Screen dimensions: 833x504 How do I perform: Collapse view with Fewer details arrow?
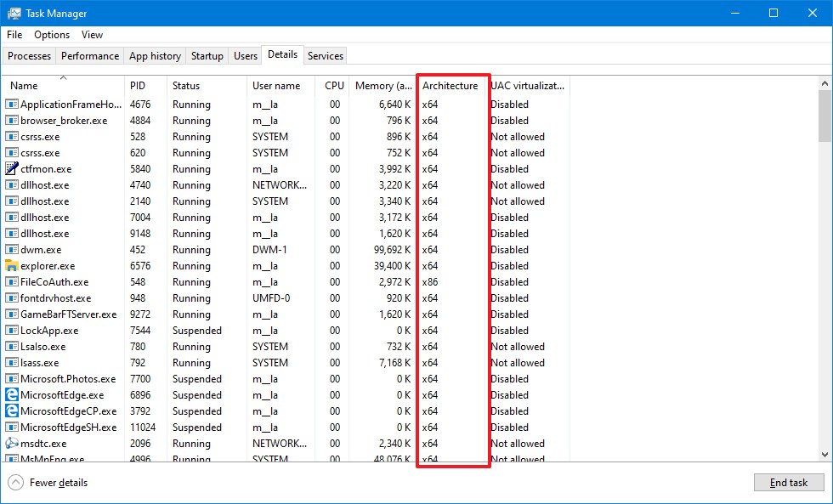(16, 483)
